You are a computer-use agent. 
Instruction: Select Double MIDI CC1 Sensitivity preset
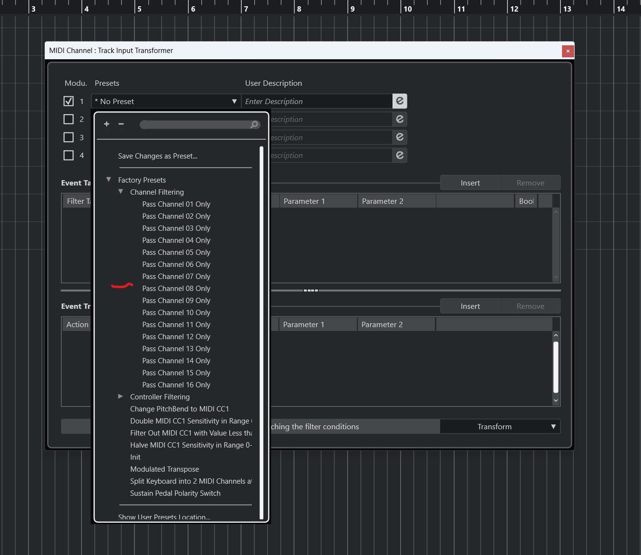tap(191, 421)
